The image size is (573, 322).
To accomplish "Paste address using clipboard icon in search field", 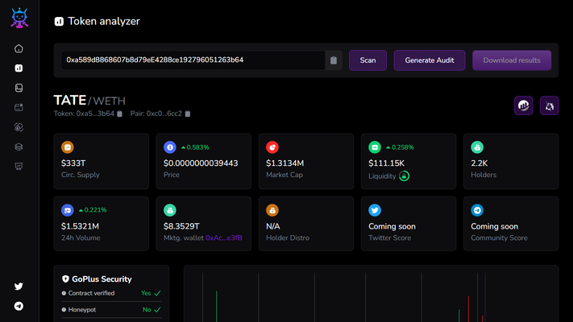I will (334, 60).
